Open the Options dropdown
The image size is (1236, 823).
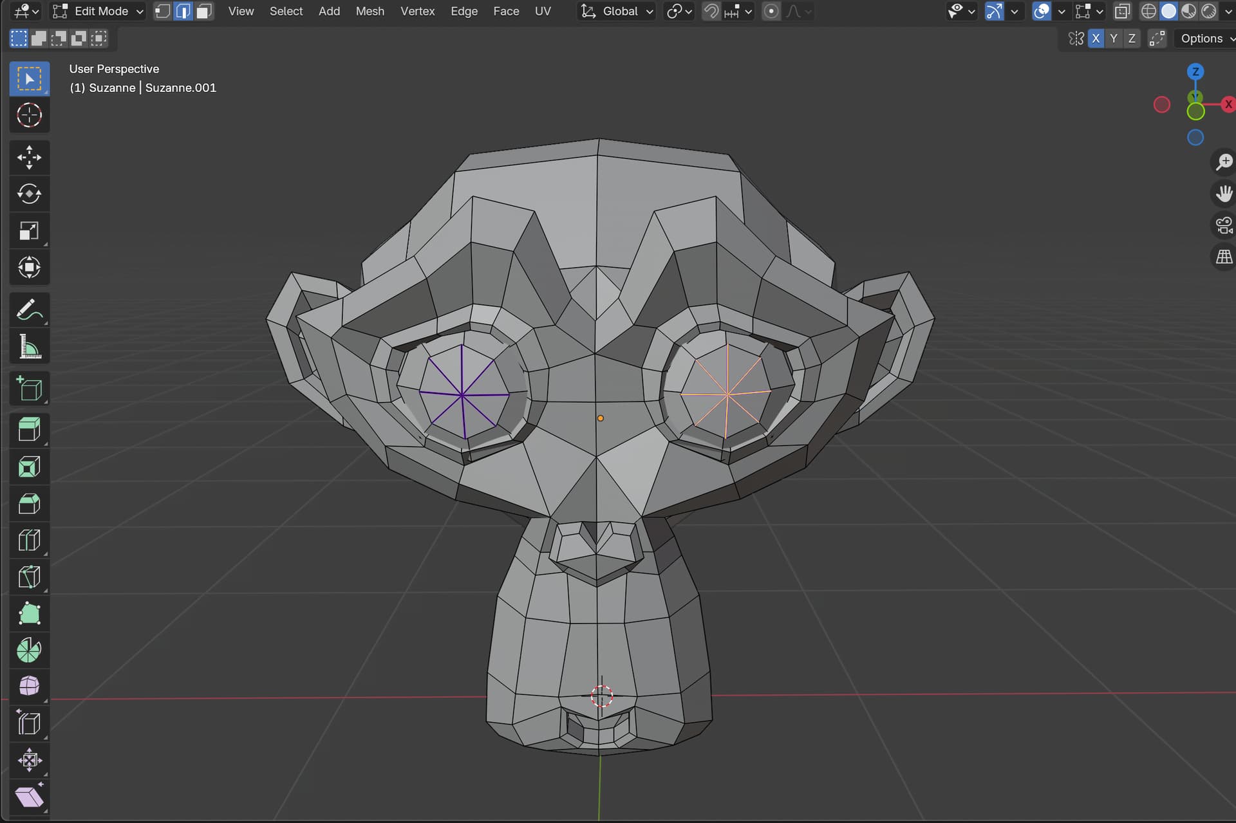[x=1204, y=39]
